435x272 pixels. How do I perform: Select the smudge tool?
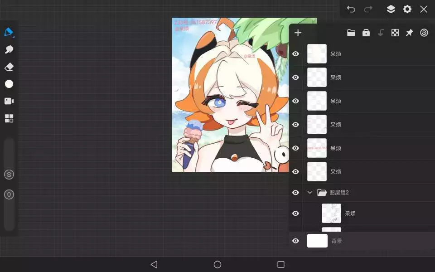pos(9,49)
